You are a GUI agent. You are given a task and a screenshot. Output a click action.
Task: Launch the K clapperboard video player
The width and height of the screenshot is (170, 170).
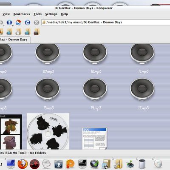click(x=59, y=164)
